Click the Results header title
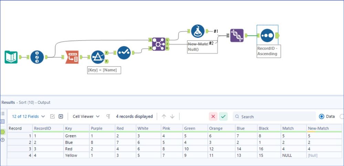Image resolution: width=344 pixels, height=166 pixels. tap(8, 102)
